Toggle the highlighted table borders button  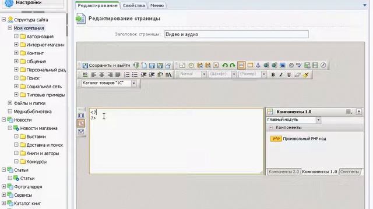[241, 65]
